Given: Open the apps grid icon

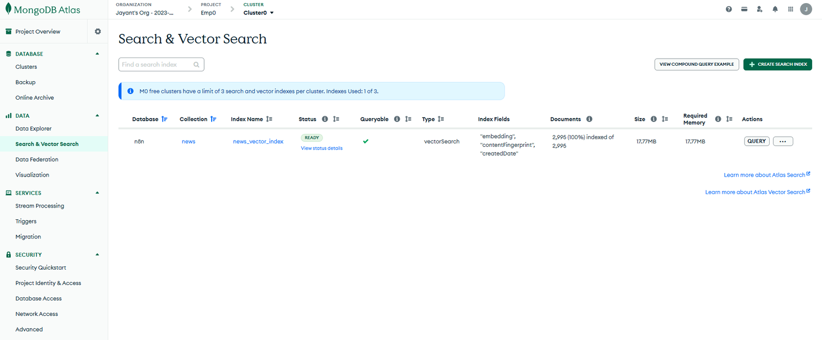Looking at the screenshot, I should click(x=790, y=9).
